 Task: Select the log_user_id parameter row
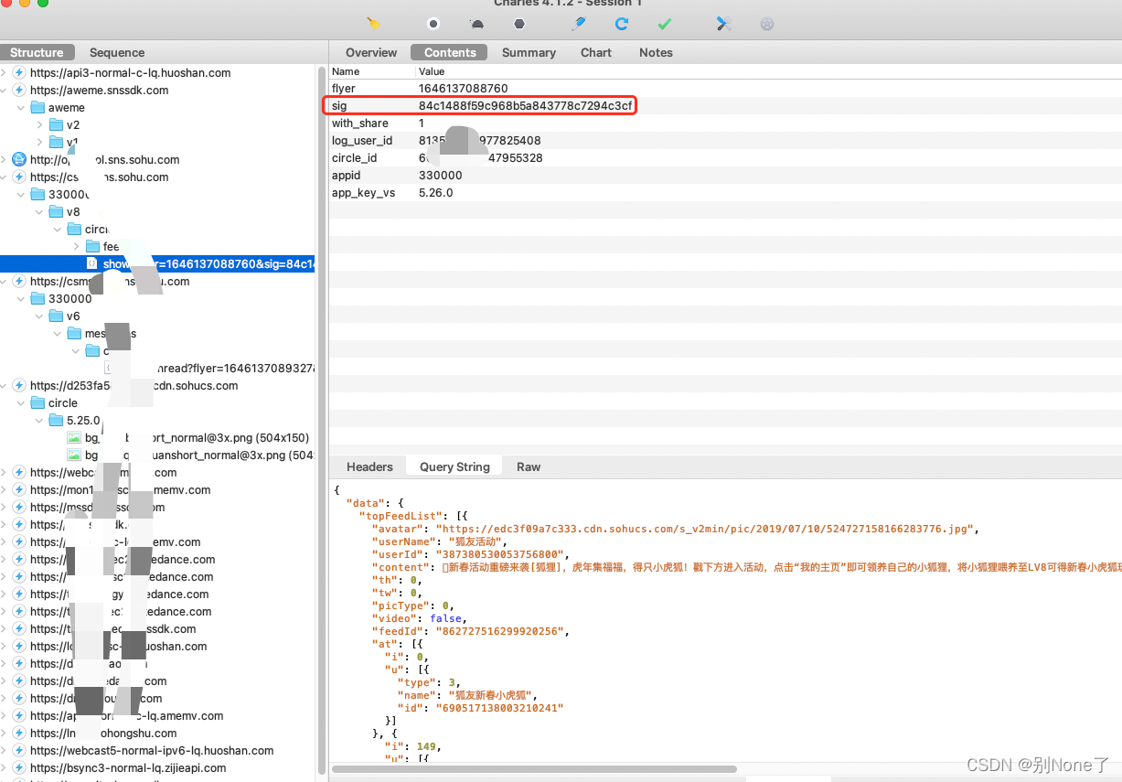click(725, 141)
